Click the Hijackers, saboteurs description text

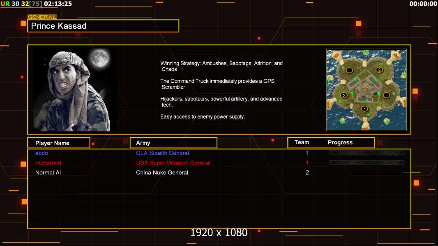221,102
